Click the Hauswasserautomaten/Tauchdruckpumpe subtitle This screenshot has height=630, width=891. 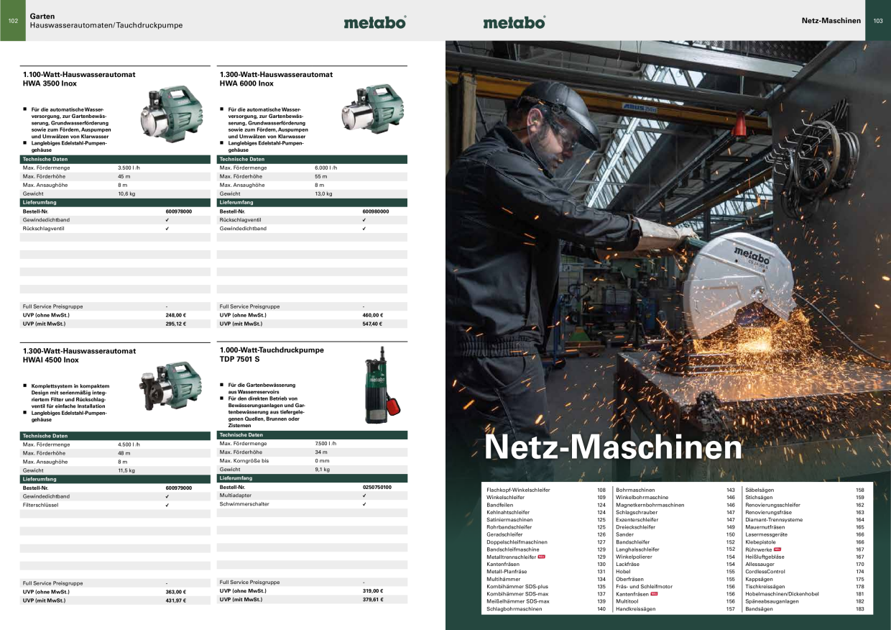tap(106, 25)
